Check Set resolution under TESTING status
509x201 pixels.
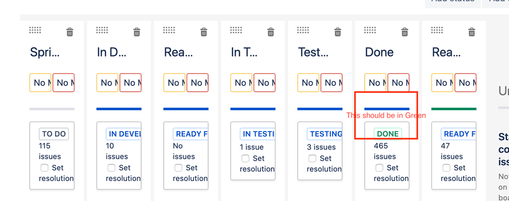coord(312,159)
